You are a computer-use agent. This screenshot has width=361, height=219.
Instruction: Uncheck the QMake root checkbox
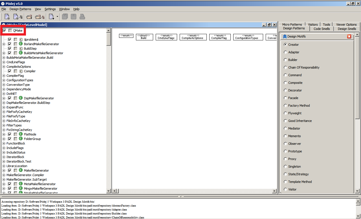coord(4,30)
